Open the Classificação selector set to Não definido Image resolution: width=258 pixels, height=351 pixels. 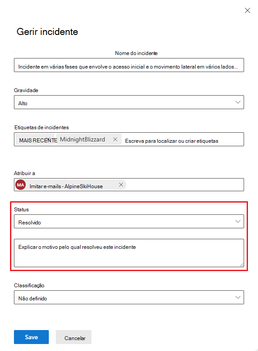[x=129, y=297]
